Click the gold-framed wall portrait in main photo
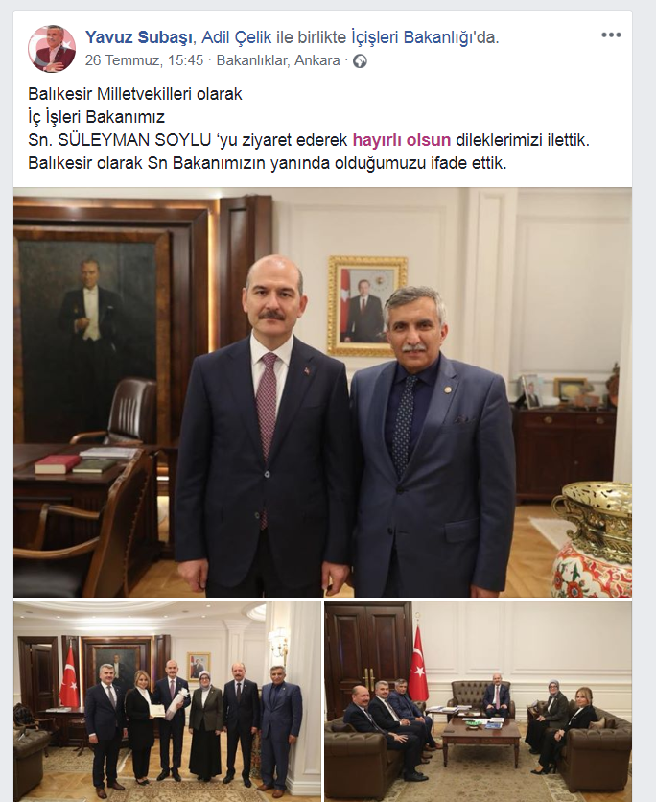The image size is (656, 802). tap(367, 306)
